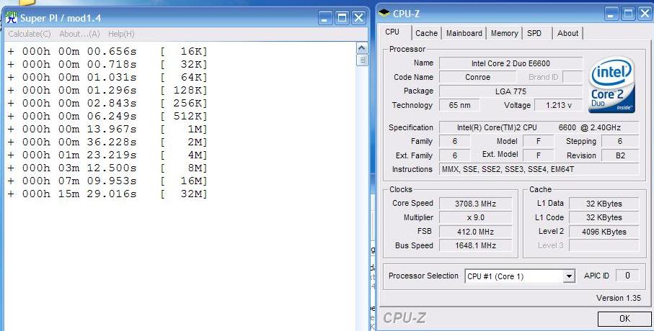
Task: Click the L1 Code value '32 KBytes'
Action: (x=604, y=218)
